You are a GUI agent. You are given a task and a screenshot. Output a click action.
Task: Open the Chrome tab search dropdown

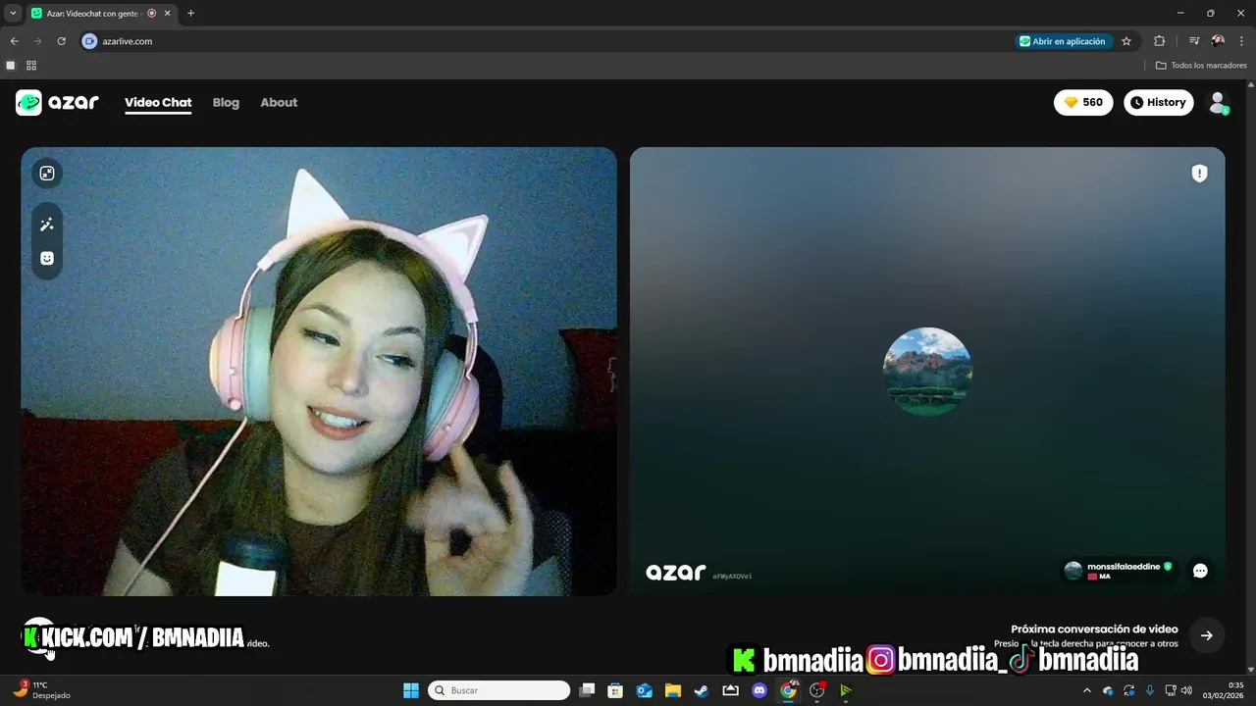click(x=13, y=13)
